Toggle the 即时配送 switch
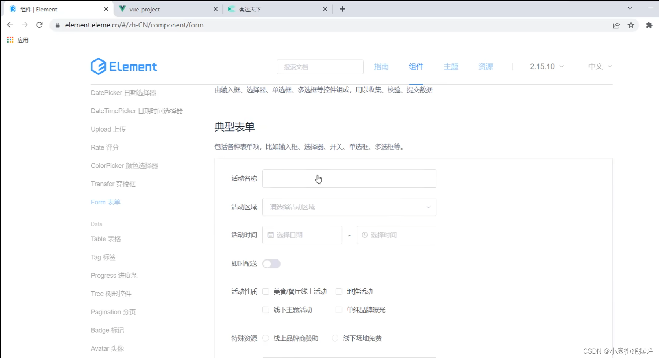Image resolution: width=659 pixels, height=358 pixels. [271, 264]
